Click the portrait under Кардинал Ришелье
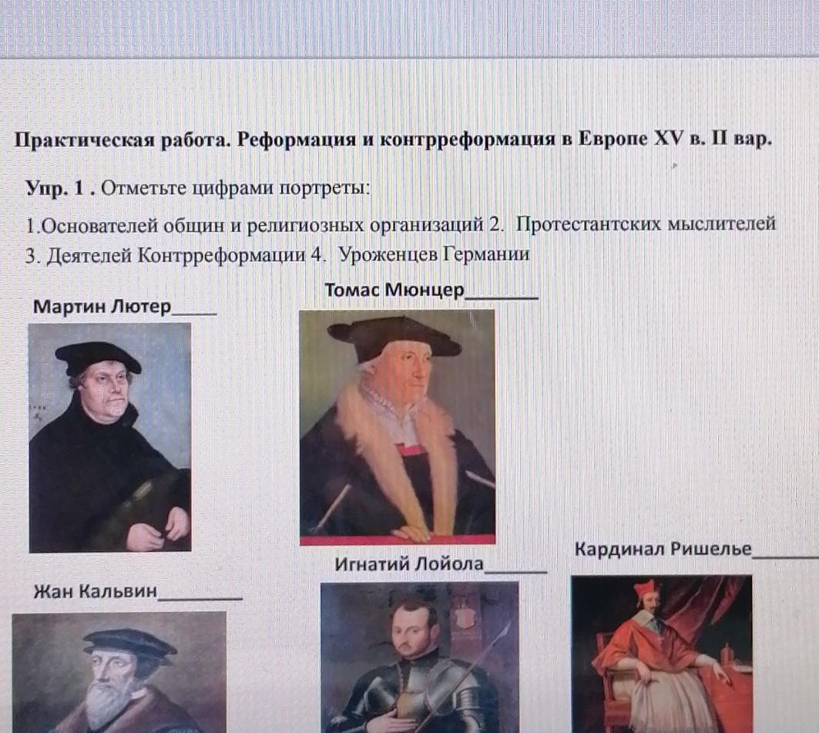Screen dimensions: 819x733 [x=661, y=654]
